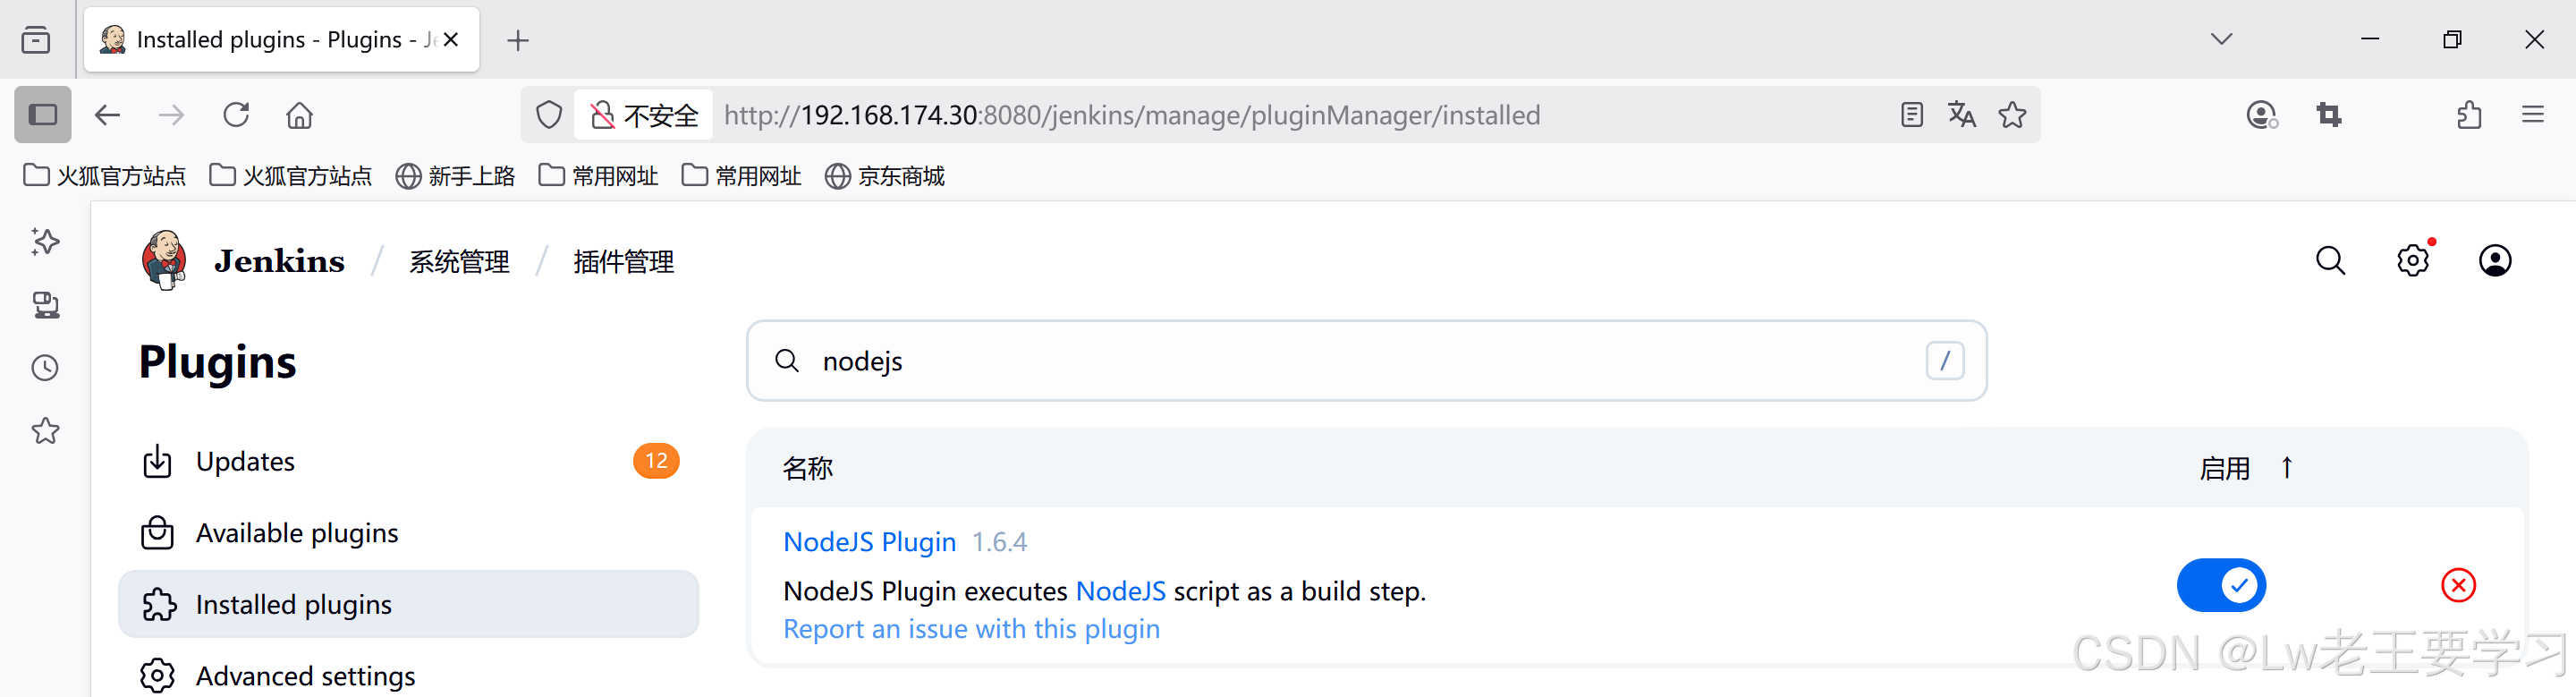The height and width of the screenshot is (697, 2576).
Task: Open Available plugins section
Action: [409, 533]
